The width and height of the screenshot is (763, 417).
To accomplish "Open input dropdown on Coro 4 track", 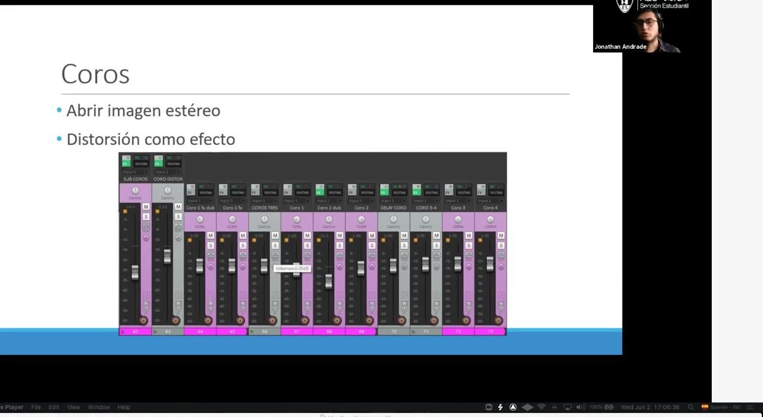I will (490, 201).
